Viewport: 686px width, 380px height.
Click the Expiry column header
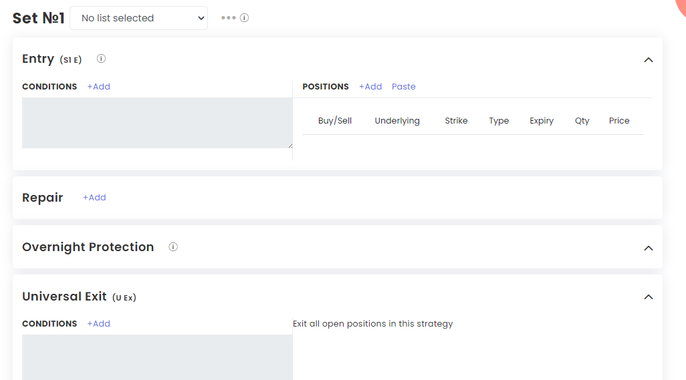[542, 121]
